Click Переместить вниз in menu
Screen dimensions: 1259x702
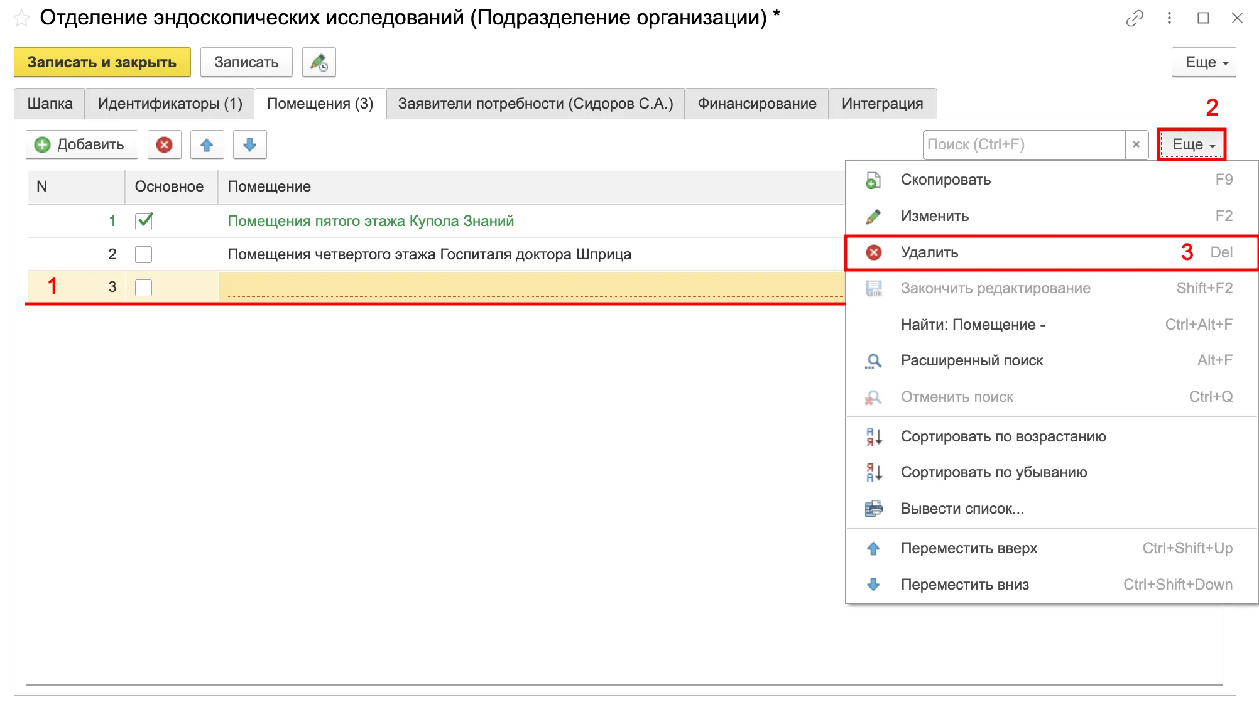(1052, 585)
